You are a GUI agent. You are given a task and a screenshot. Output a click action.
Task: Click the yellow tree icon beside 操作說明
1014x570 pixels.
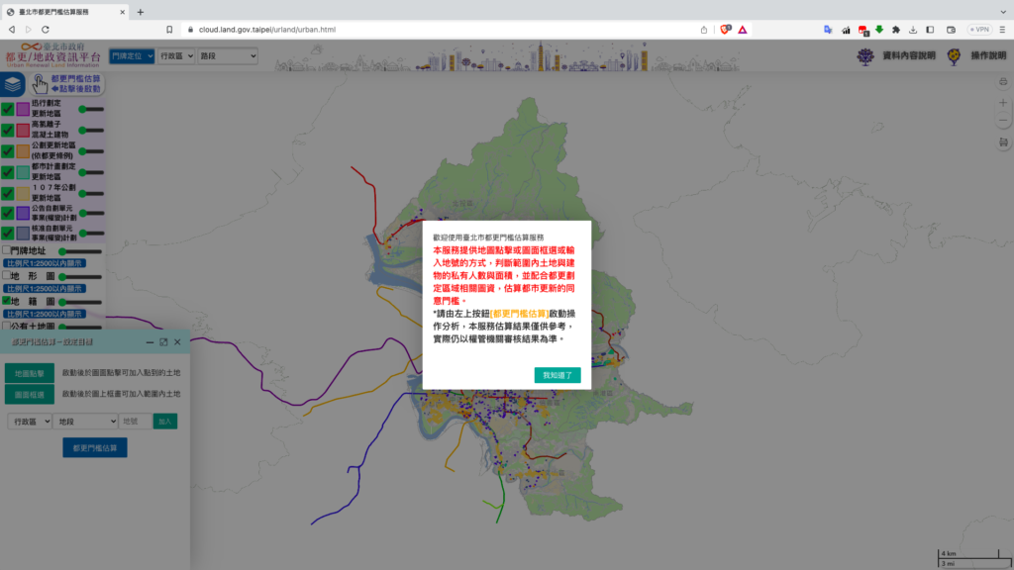pyautogui.click(x=954, y=56)
